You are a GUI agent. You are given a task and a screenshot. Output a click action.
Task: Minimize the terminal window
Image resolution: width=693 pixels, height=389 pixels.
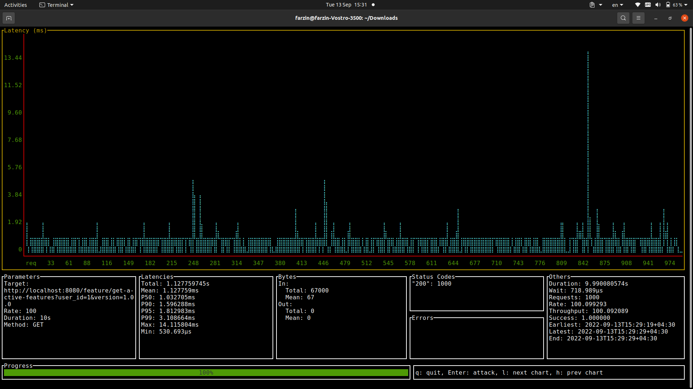coord(655,18)
